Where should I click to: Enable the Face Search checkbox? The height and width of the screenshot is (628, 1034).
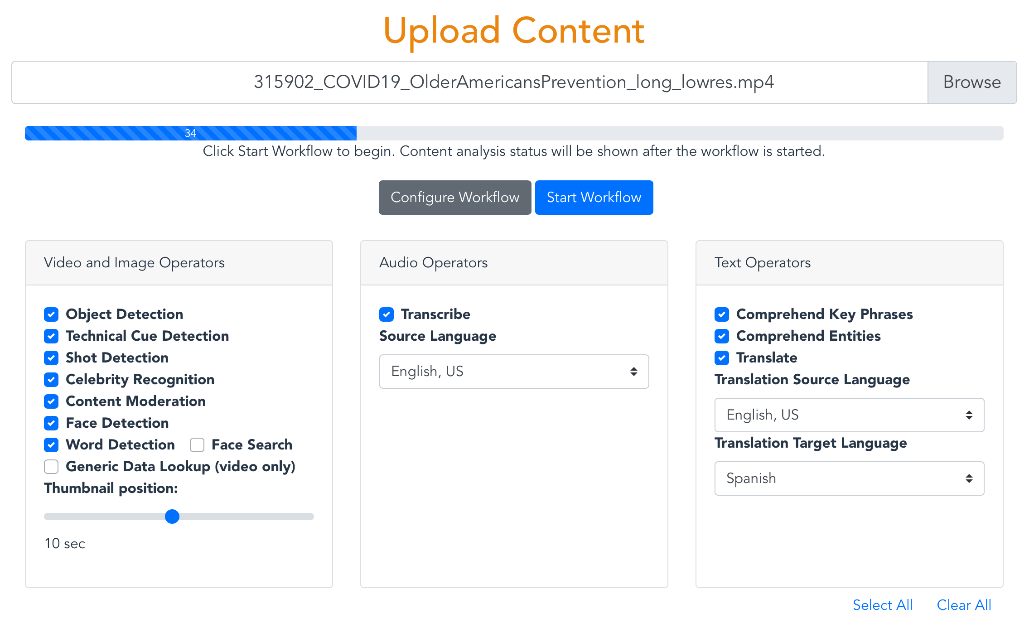(197, 444)
